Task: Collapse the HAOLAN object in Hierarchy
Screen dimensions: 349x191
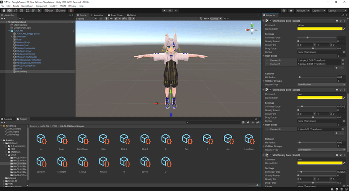Action: [x=9, y=31]
